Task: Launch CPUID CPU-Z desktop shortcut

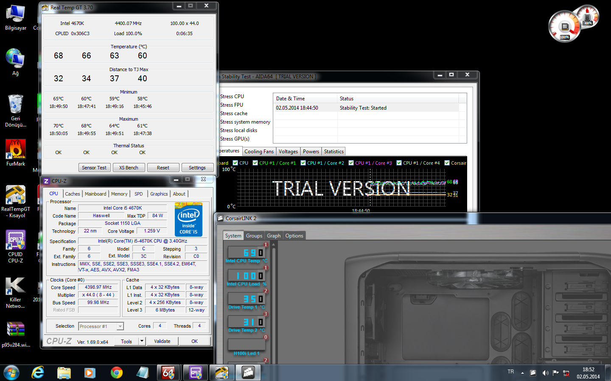Action: pyautogui.click(x=15, y=246)
